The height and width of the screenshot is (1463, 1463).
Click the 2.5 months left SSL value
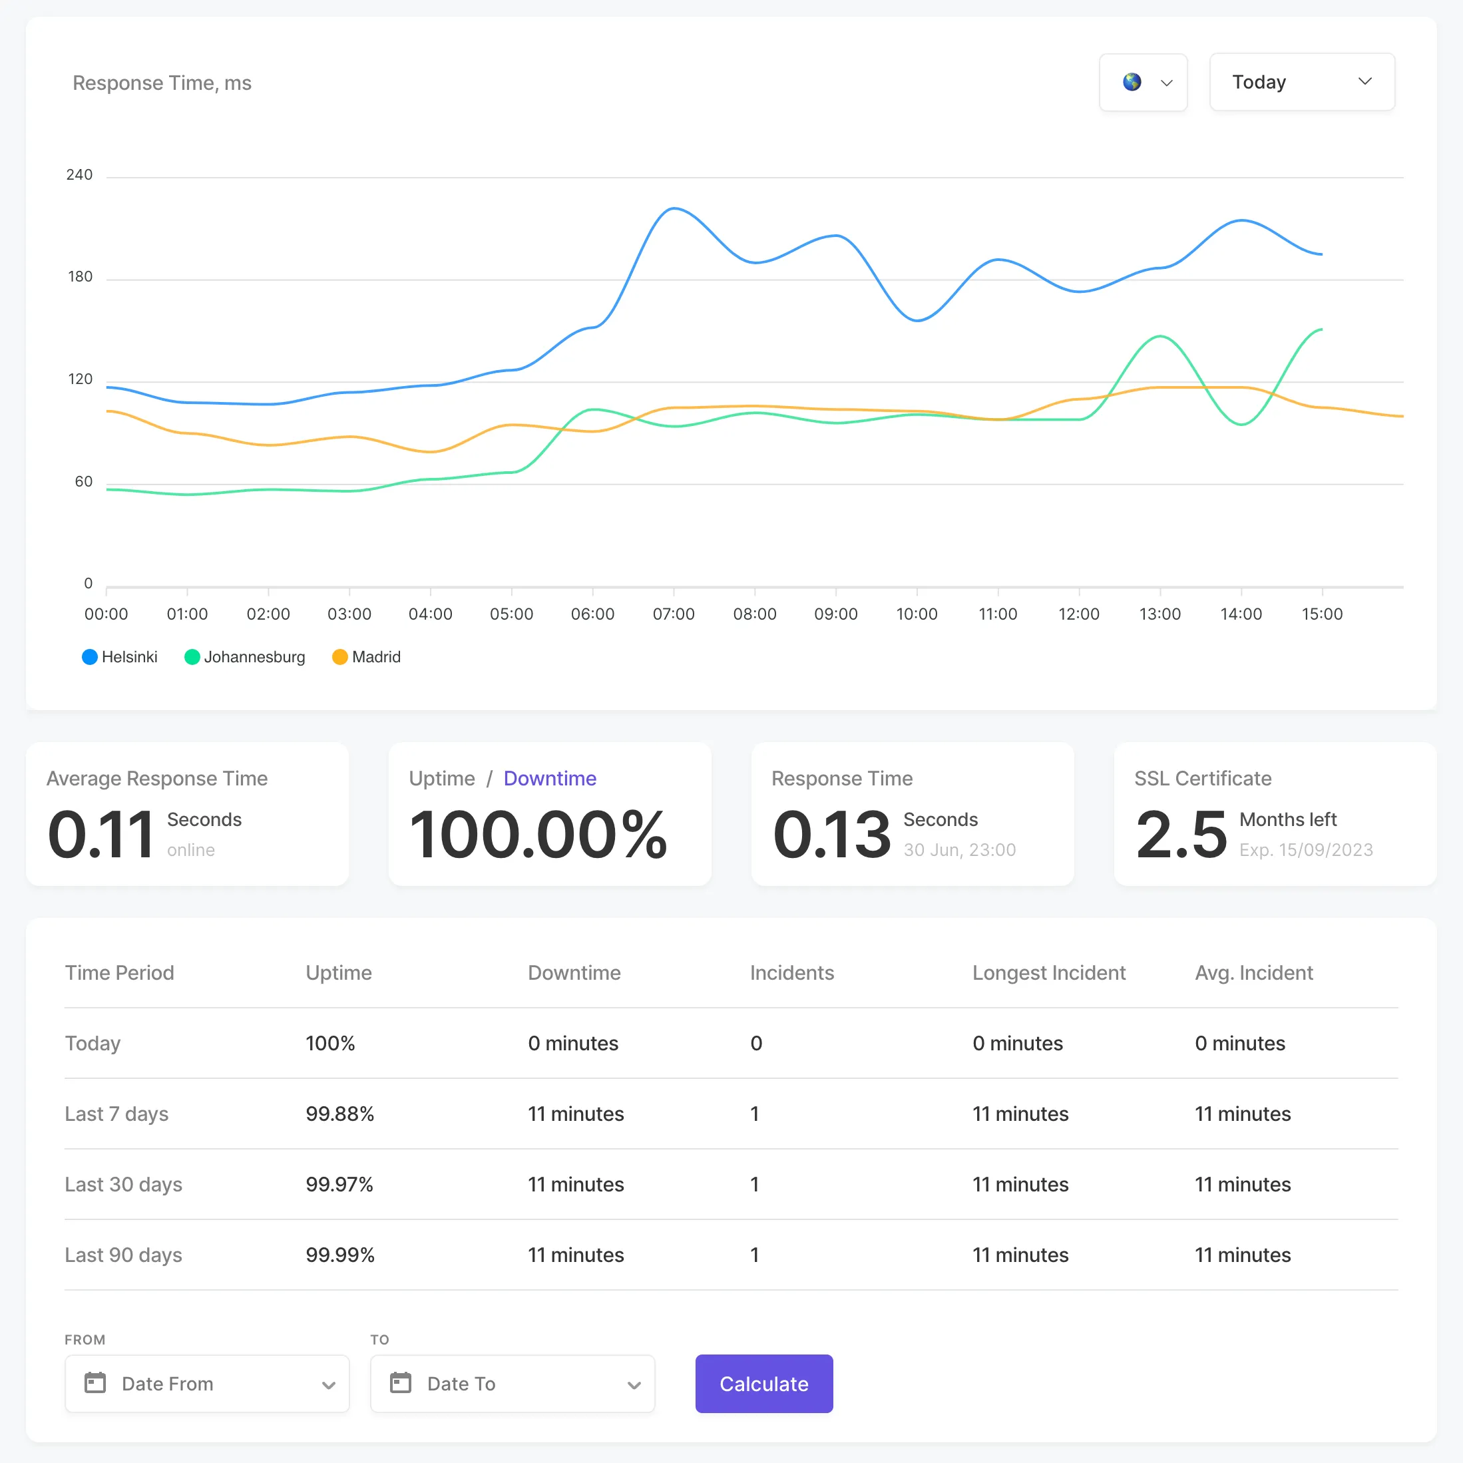(1181, 835)
